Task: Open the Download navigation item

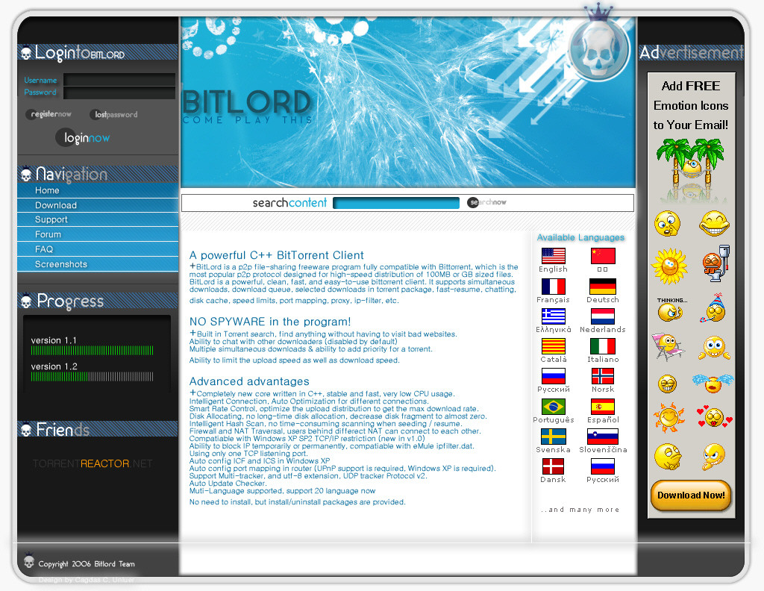Action: [x=98, y=205]
